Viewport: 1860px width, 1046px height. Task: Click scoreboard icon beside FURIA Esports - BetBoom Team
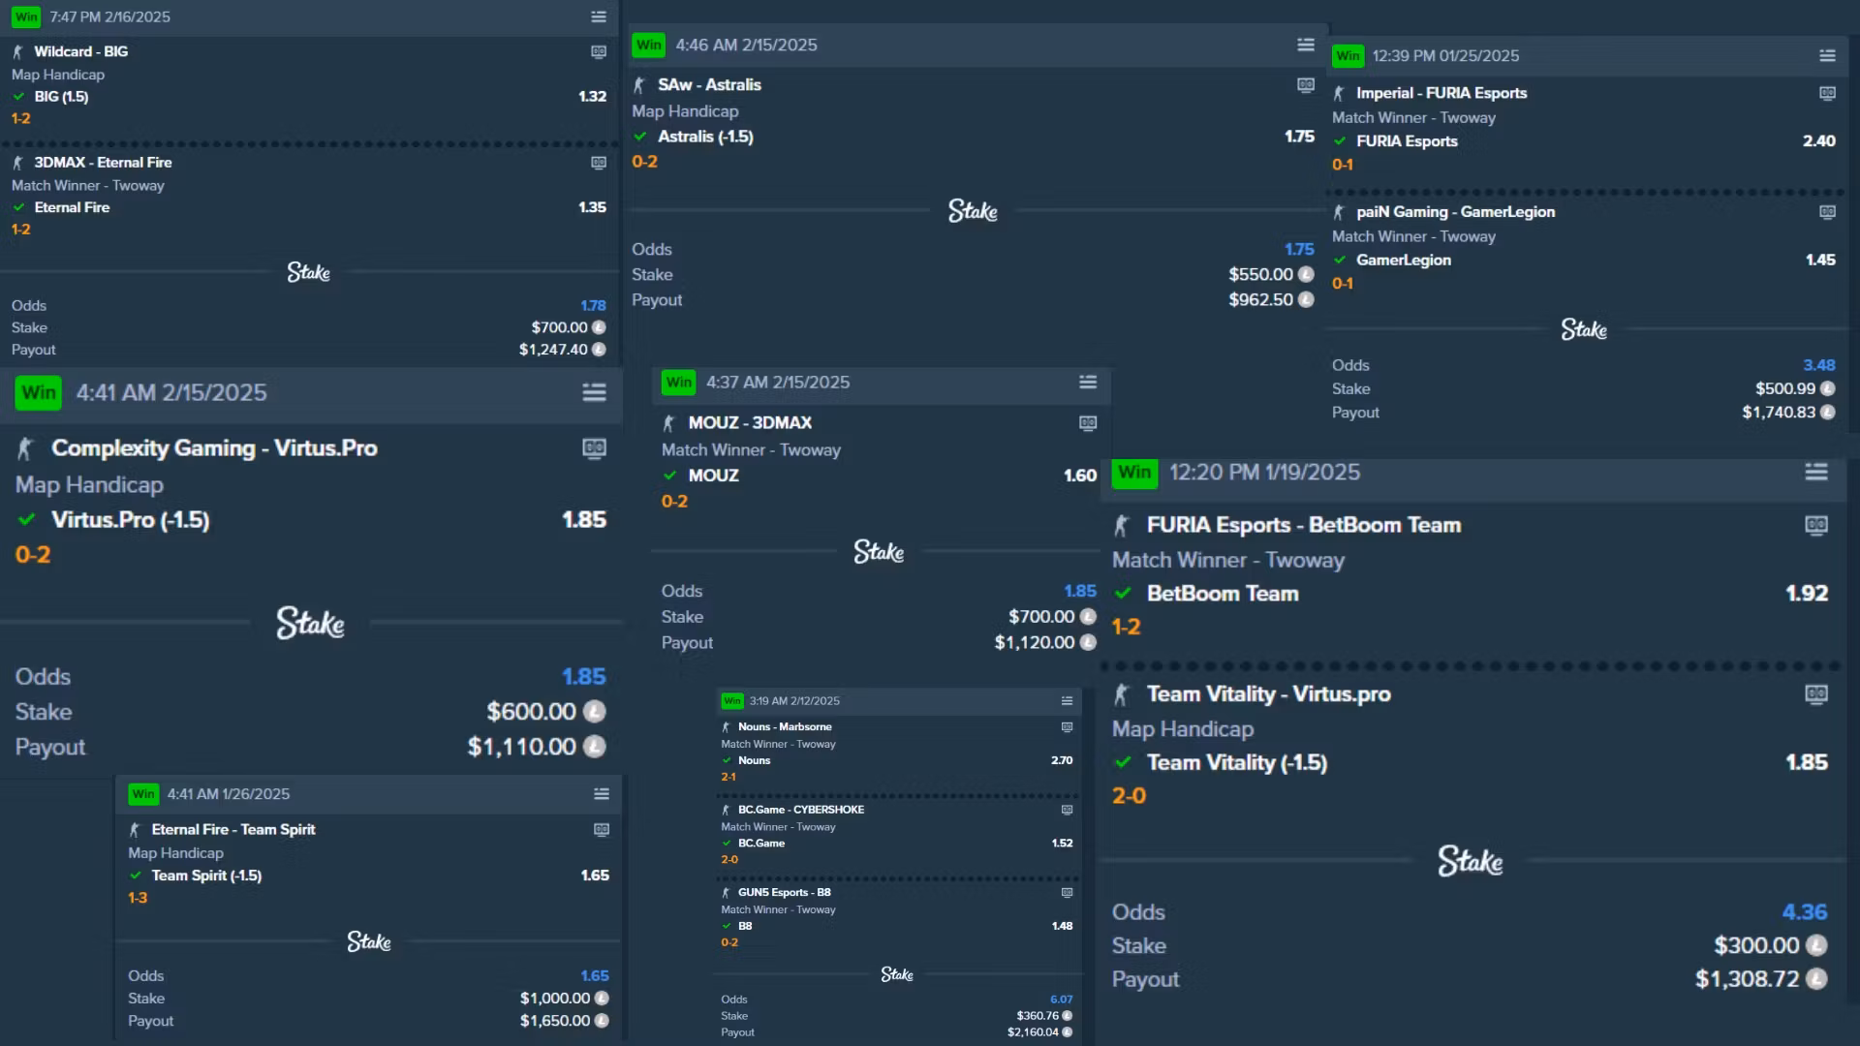pos(1816,525)
